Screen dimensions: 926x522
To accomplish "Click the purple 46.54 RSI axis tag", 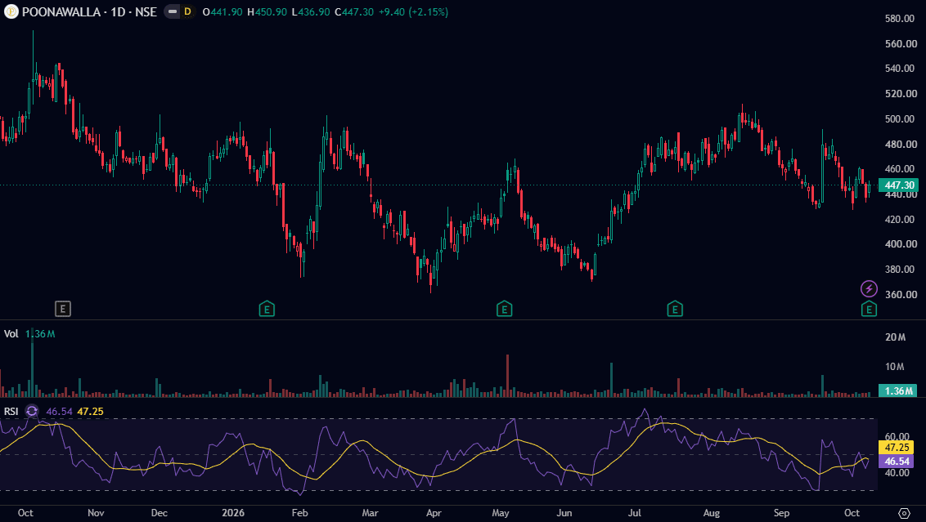I will [897, 462].
